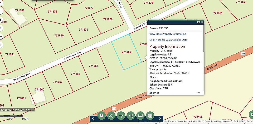
Task: Show more widgets with the right arrow
Action: [x=160, y=119]
